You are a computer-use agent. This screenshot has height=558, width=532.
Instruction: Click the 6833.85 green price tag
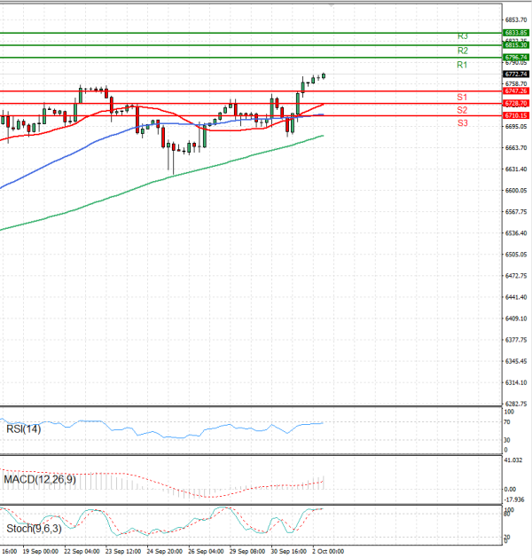click(x=516, y=32)
